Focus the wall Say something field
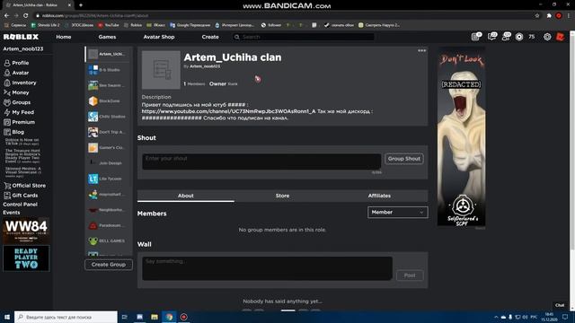This screenshot has width=575, height=323. [268, 268]
